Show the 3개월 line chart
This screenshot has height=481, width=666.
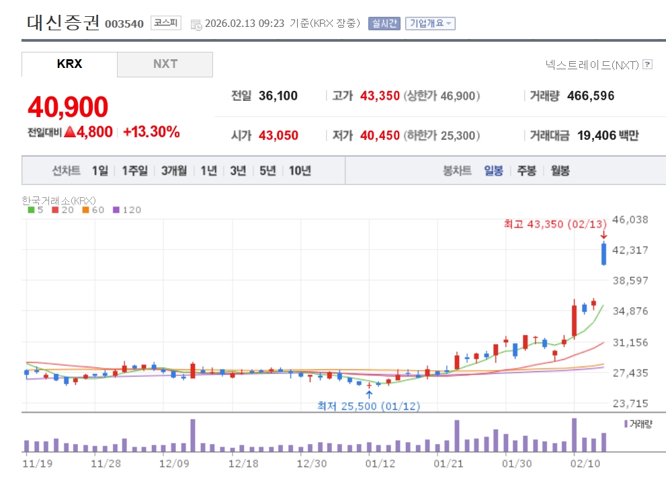tap(174, 171)
